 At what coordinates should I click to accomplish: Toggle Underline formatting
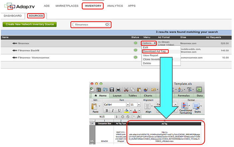[x=119, y=111]
